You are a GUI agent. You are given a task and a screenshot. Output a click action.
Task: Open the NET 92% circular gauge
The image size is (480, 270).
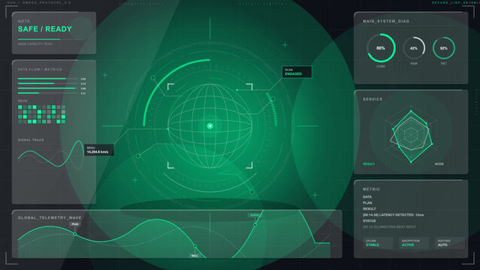click(x=444, y=48)
